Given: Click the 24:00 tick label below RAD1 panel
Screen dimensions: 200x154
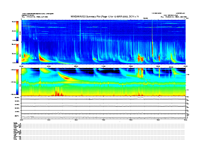Looking at the screenshot, I should click(x=185, y=66).
